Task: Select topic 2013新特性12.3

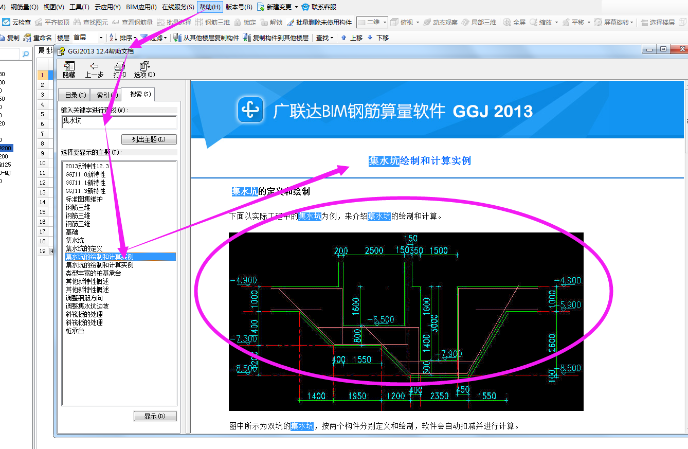Action: tap(87, 166)
